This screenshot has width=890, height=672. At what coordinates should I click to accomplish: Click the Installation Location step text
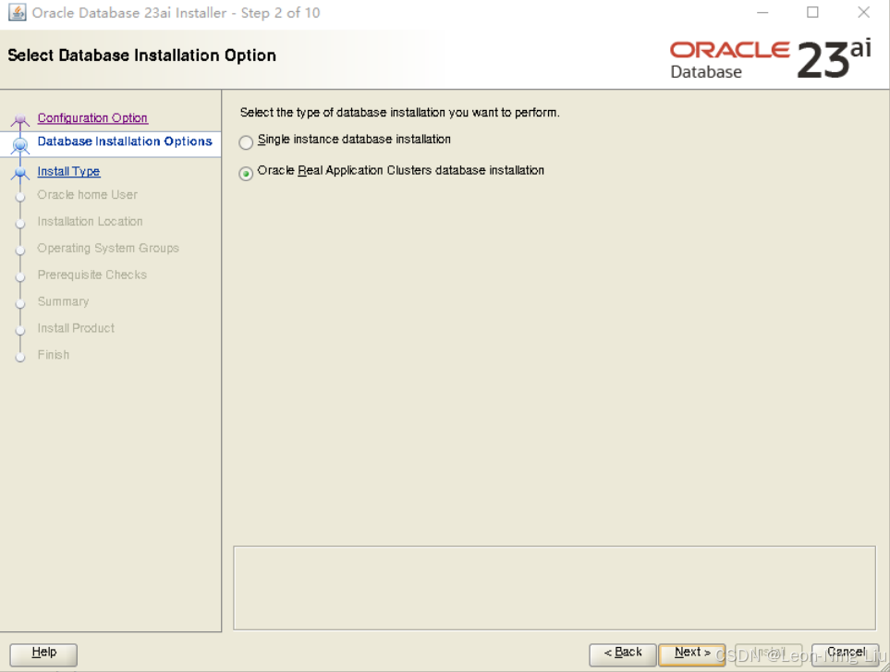click(x=91, y=221)
